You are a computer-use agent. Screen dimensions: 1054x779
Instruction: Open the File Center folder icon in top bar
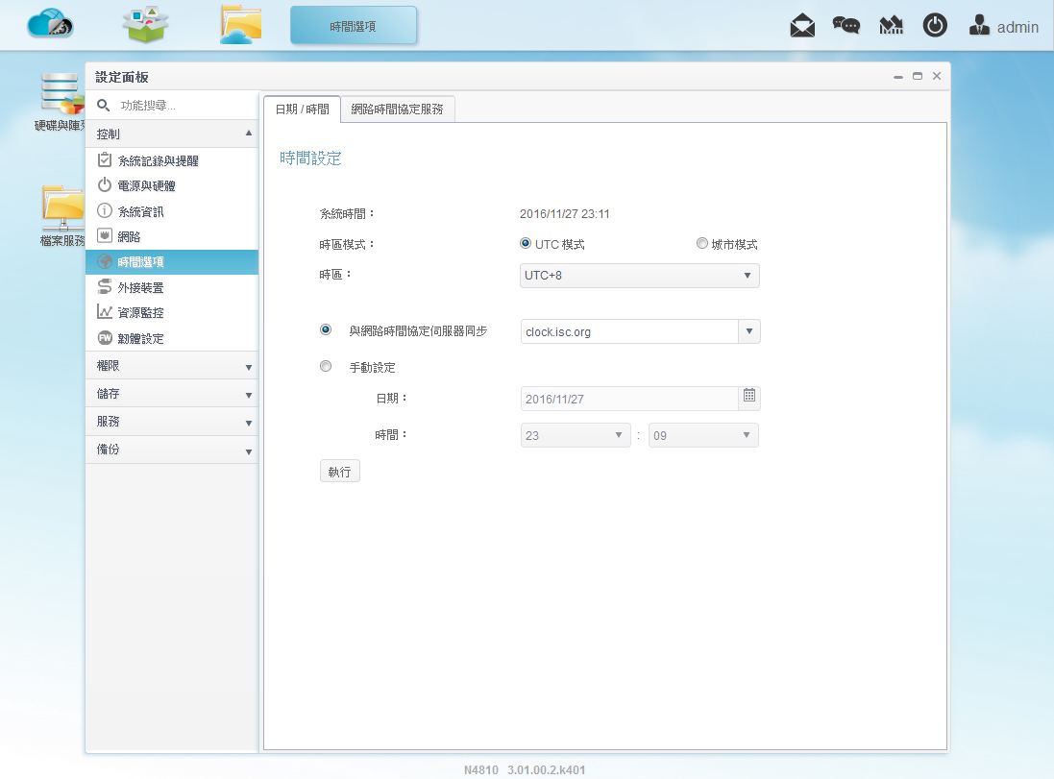(x=240, y=25)
